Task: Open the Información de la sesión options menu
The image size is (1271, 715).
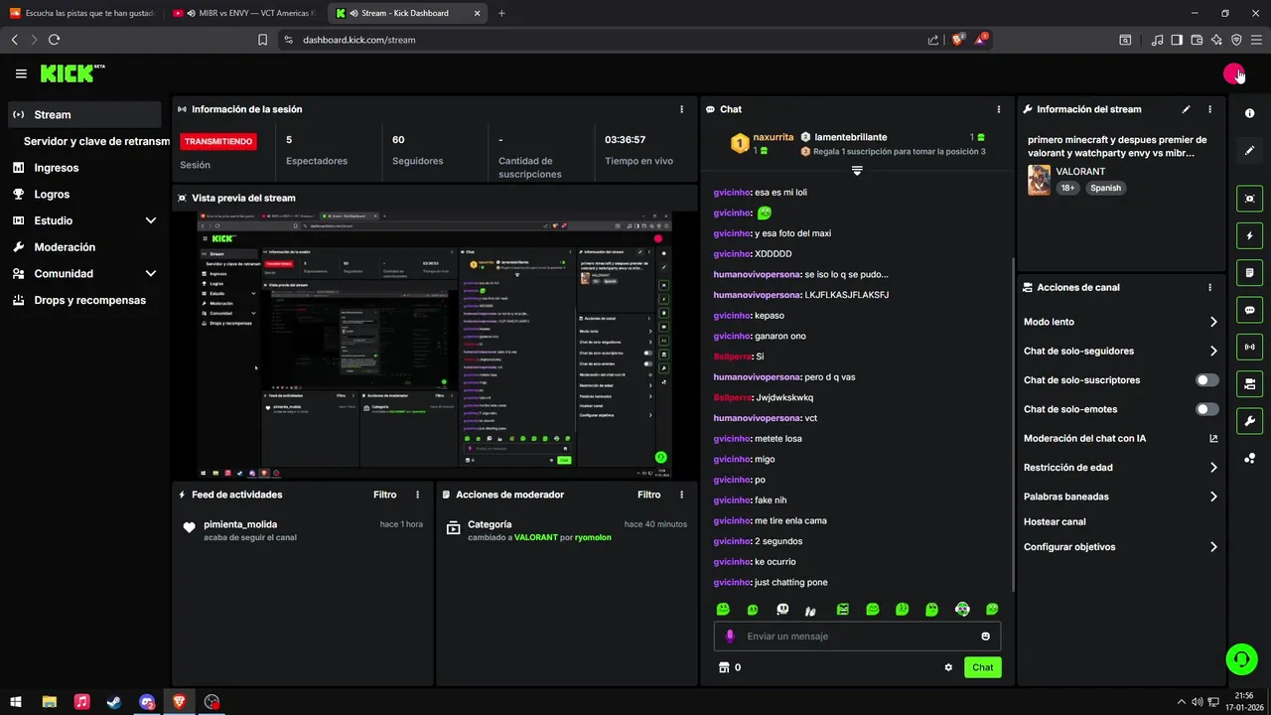Action: click(681, 109)
